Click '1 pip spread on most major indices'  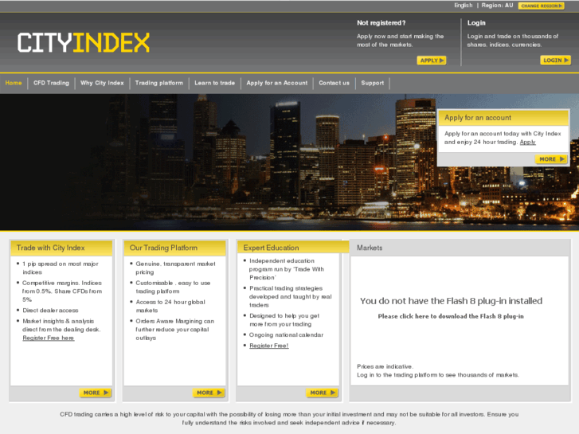pyautogui.click(x=61, y=268)
